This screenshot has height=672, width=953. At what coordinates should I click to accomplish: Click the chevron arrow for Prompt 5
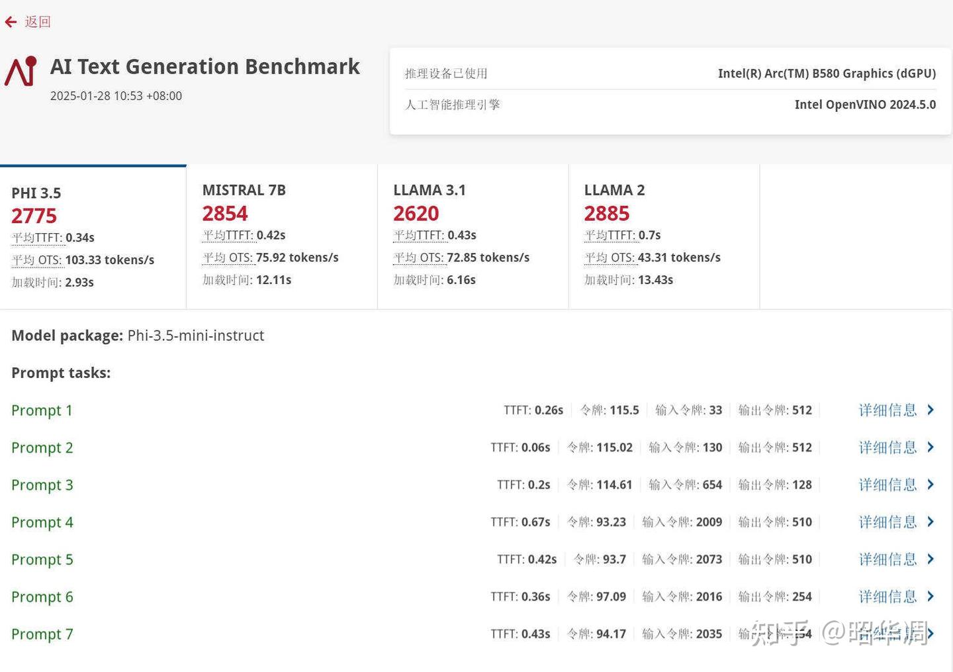point(930,559)
